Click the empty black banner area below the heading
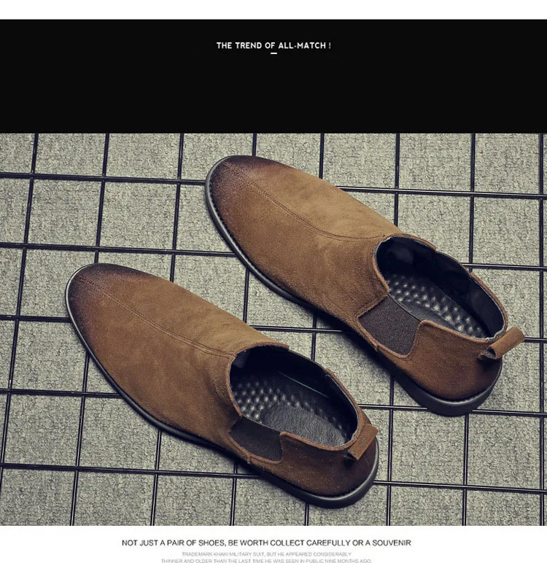 (x=273, y=93)
